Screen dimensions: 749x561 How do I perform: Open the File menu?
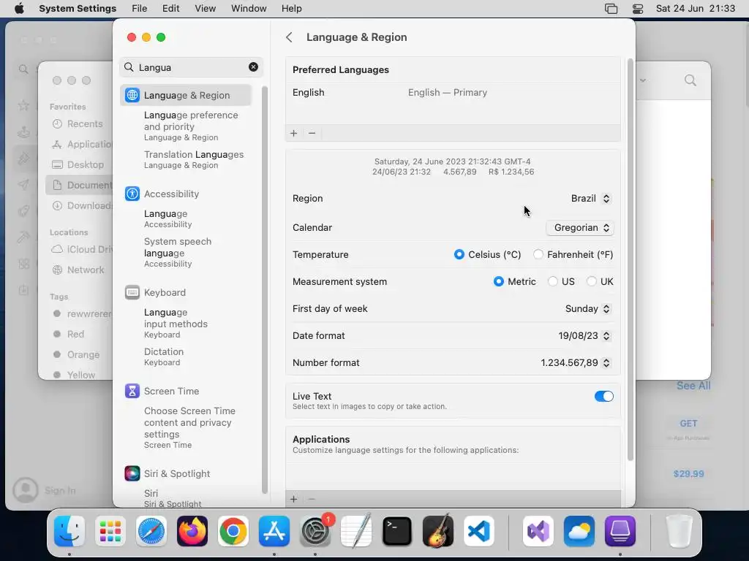tap(140, 9)
